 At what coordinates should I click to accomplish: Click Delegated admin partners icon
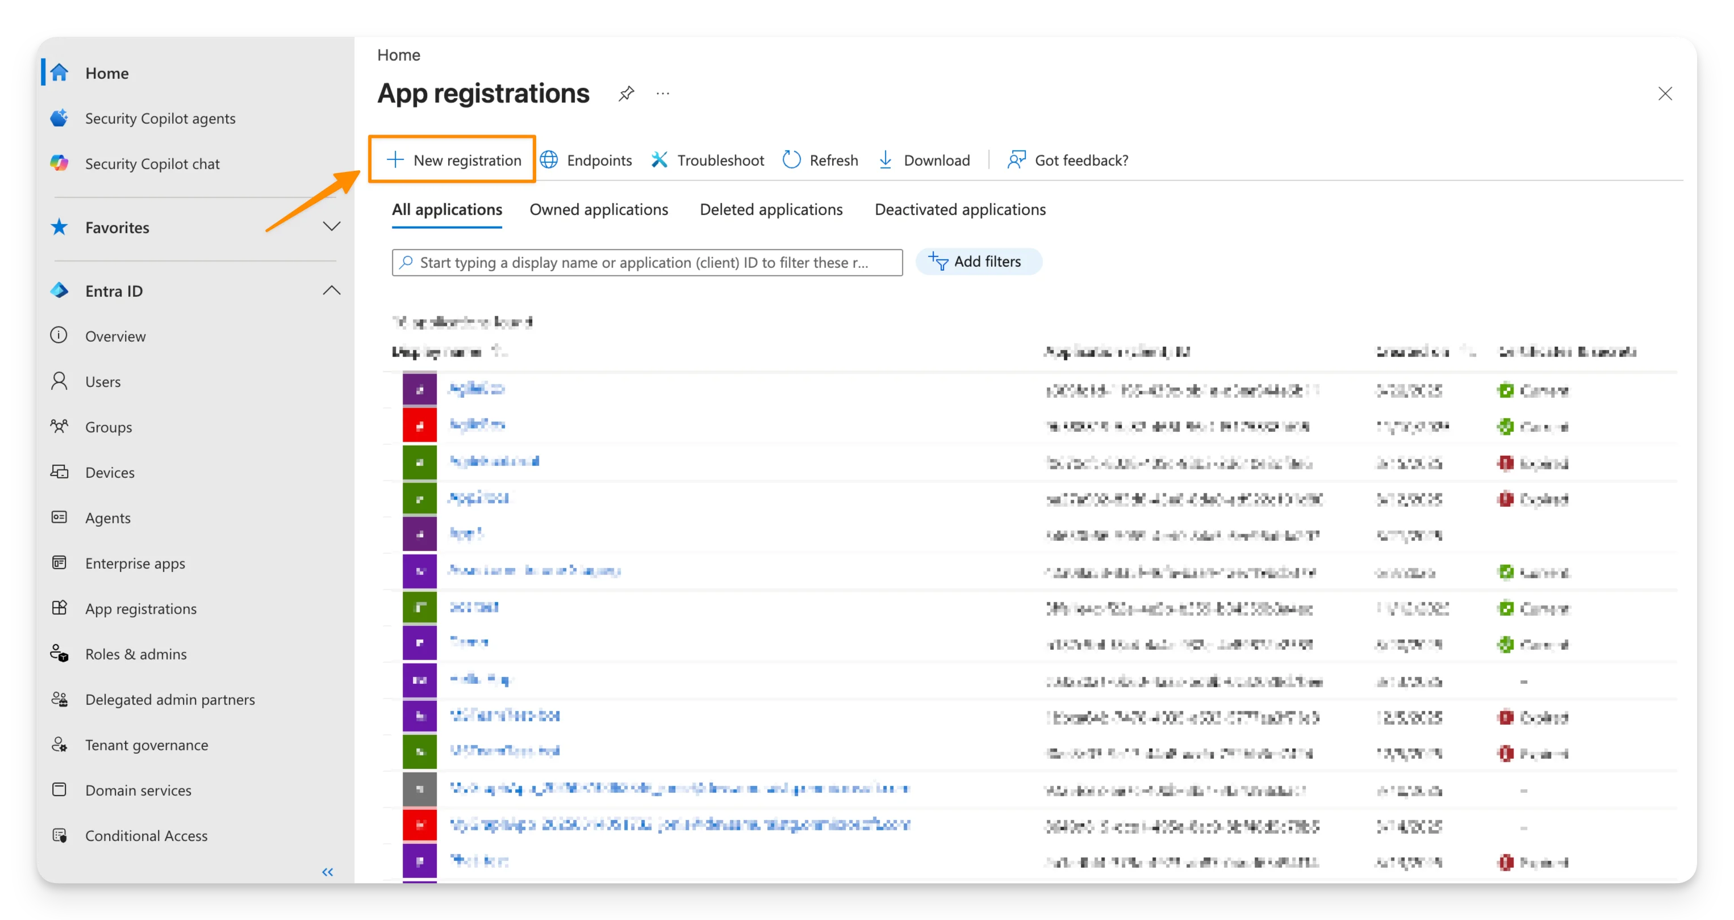pyautogui.click(x=59, y=699)
